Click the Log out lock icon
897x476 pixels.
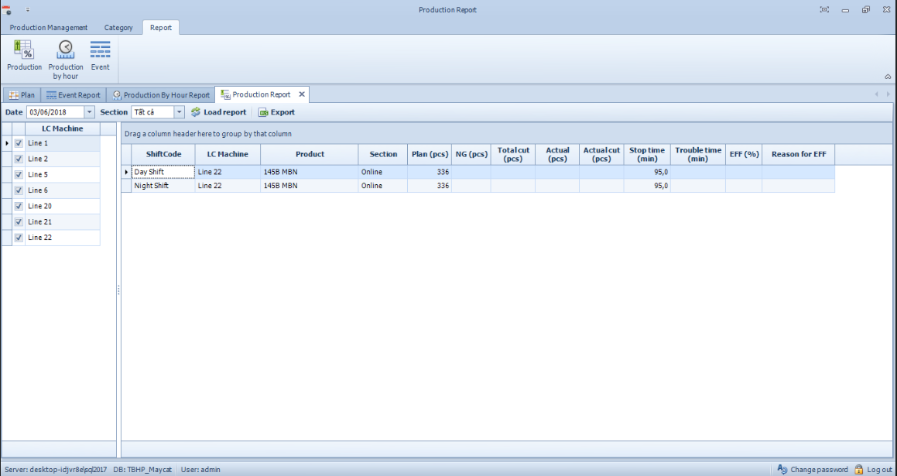coord(858,469)
